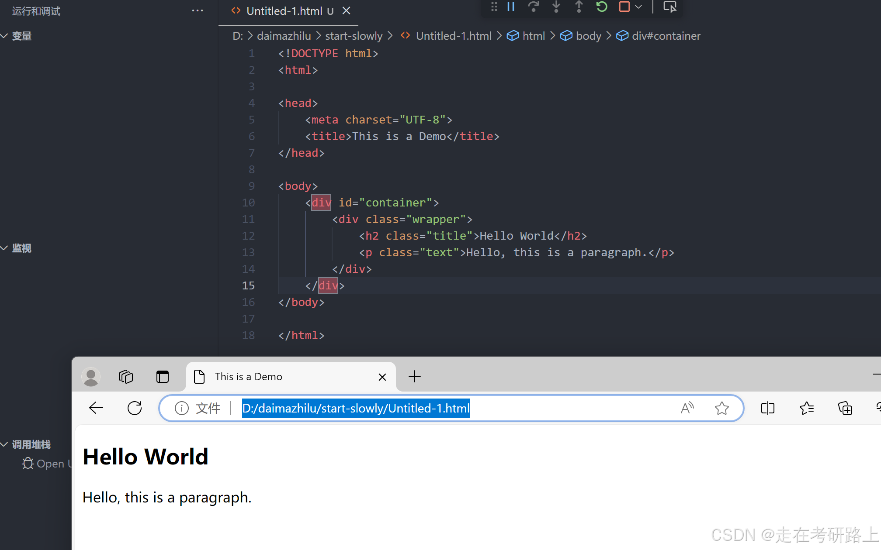Screen dimensions: 881x550
Task: Click the browser address bar URL
Action: 356,408
